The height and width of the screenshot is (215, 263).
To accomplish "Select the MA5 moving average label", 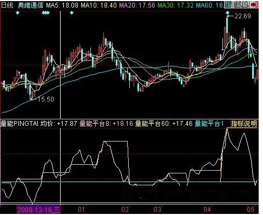I will coord(62,5).
